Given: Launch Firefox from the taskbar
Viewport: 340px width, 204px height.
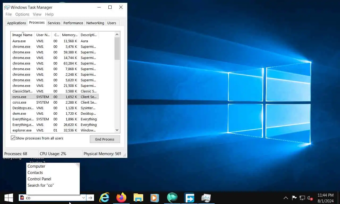Looking at the screenshot, I should point(121,198).
